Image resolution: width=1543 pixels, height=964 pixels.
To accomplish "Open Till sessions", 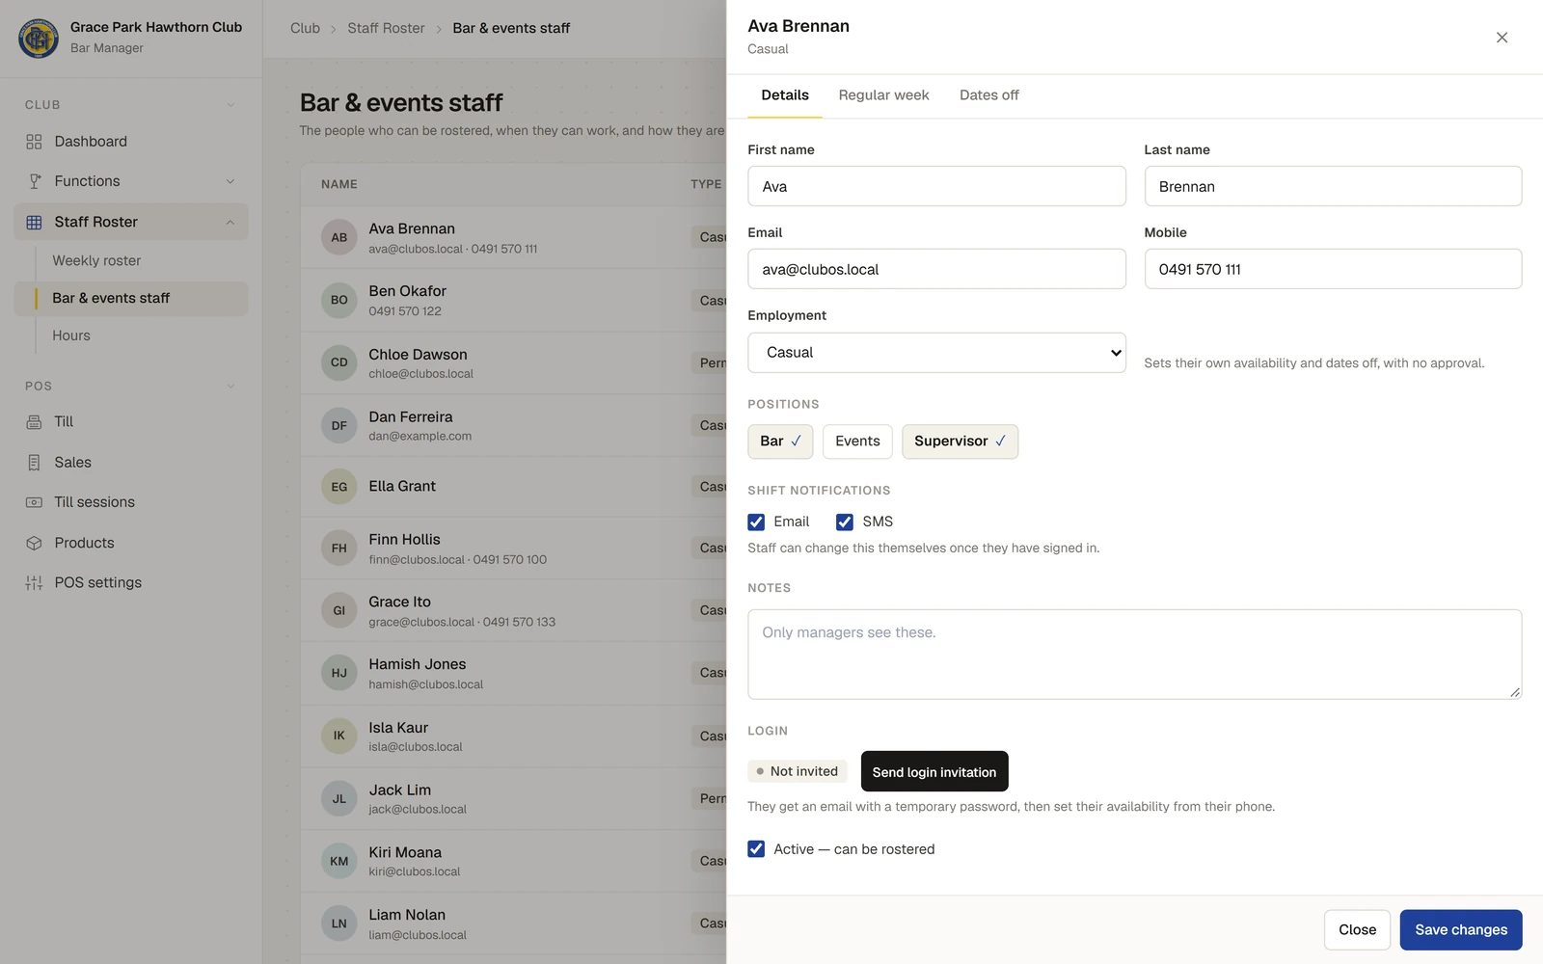I will [x=130, y=502].
